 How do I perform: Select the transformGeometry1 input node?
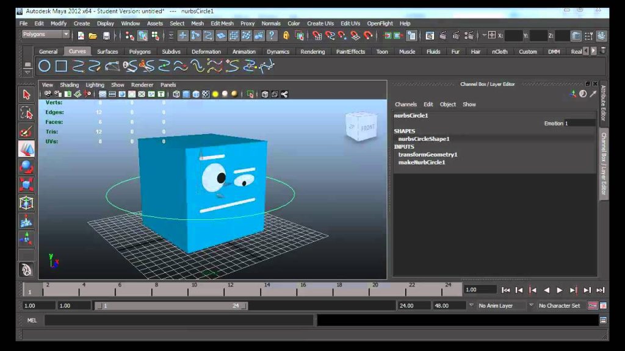[x=428, y=154]
